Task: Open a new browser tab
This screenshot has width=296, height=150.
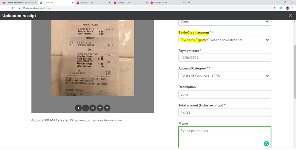Action: coord(189,3)
